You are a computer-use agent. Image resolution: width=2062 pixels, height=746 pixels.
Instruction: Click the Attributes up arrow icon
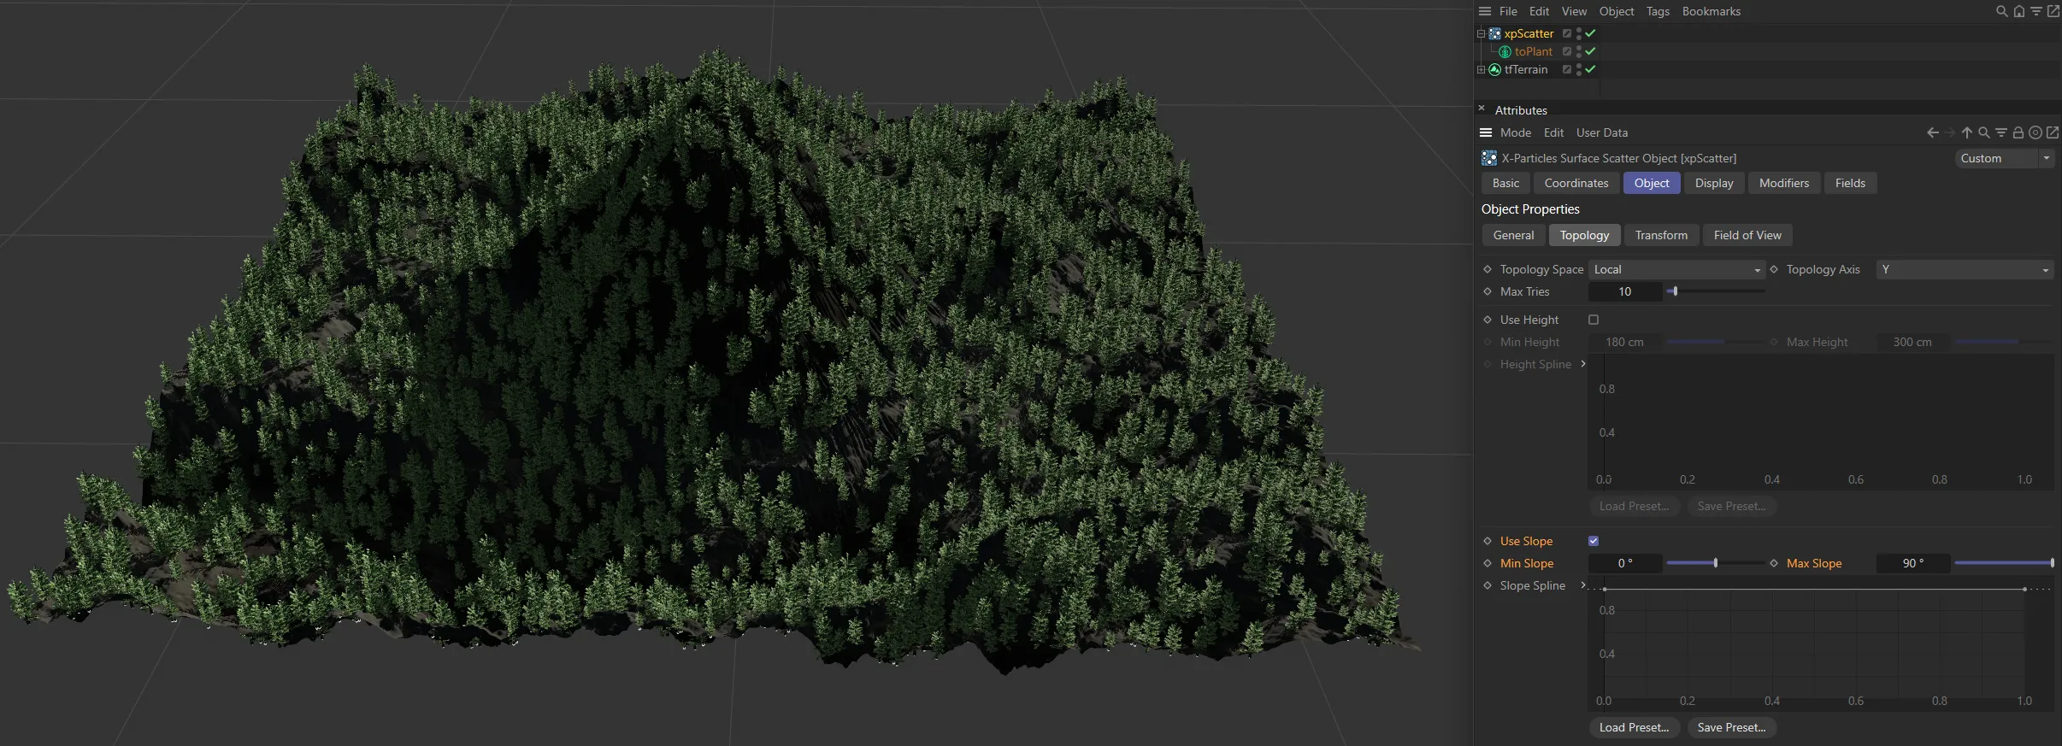(1967, 132)
